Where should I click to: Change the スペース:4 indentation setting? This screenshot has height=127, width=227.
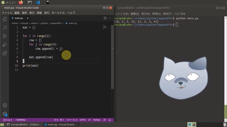pos(72,120)
